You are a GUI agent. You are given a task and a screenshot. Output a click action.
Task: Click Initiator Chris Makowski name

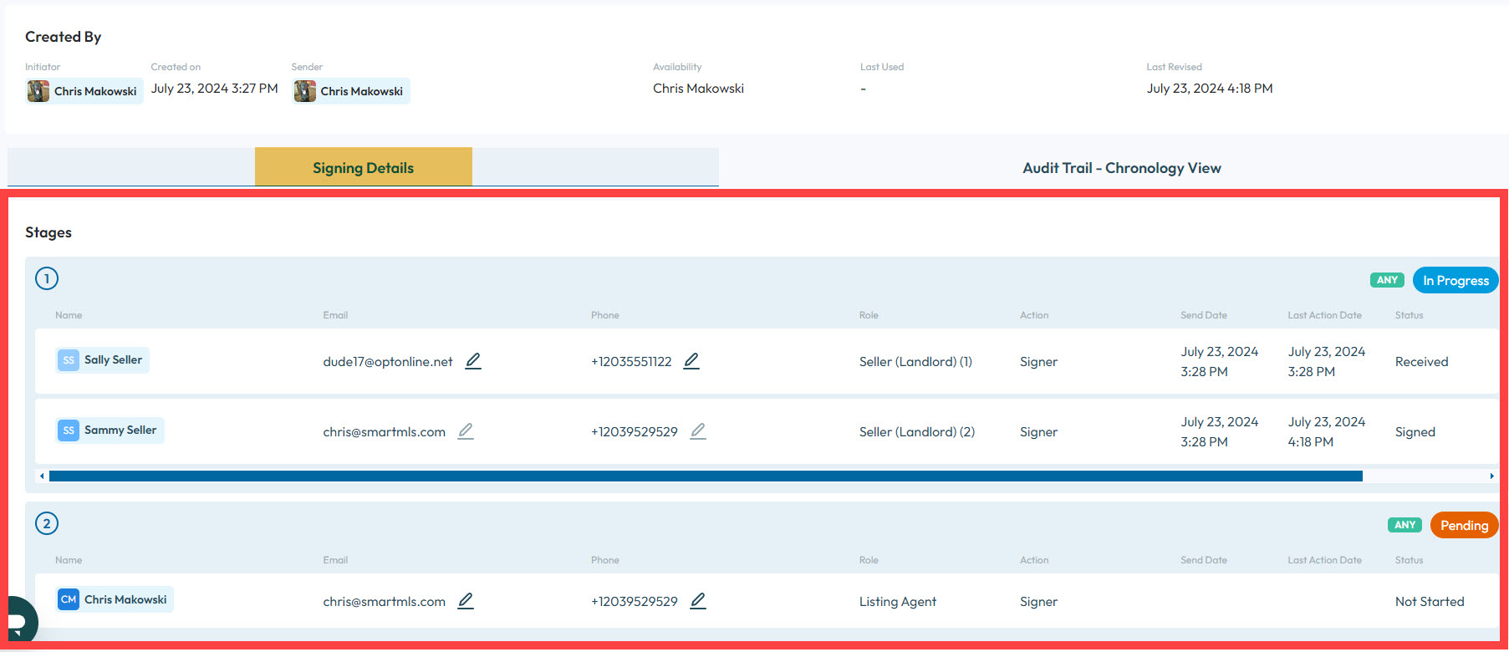pyautogui.click(x=95, y=91)
